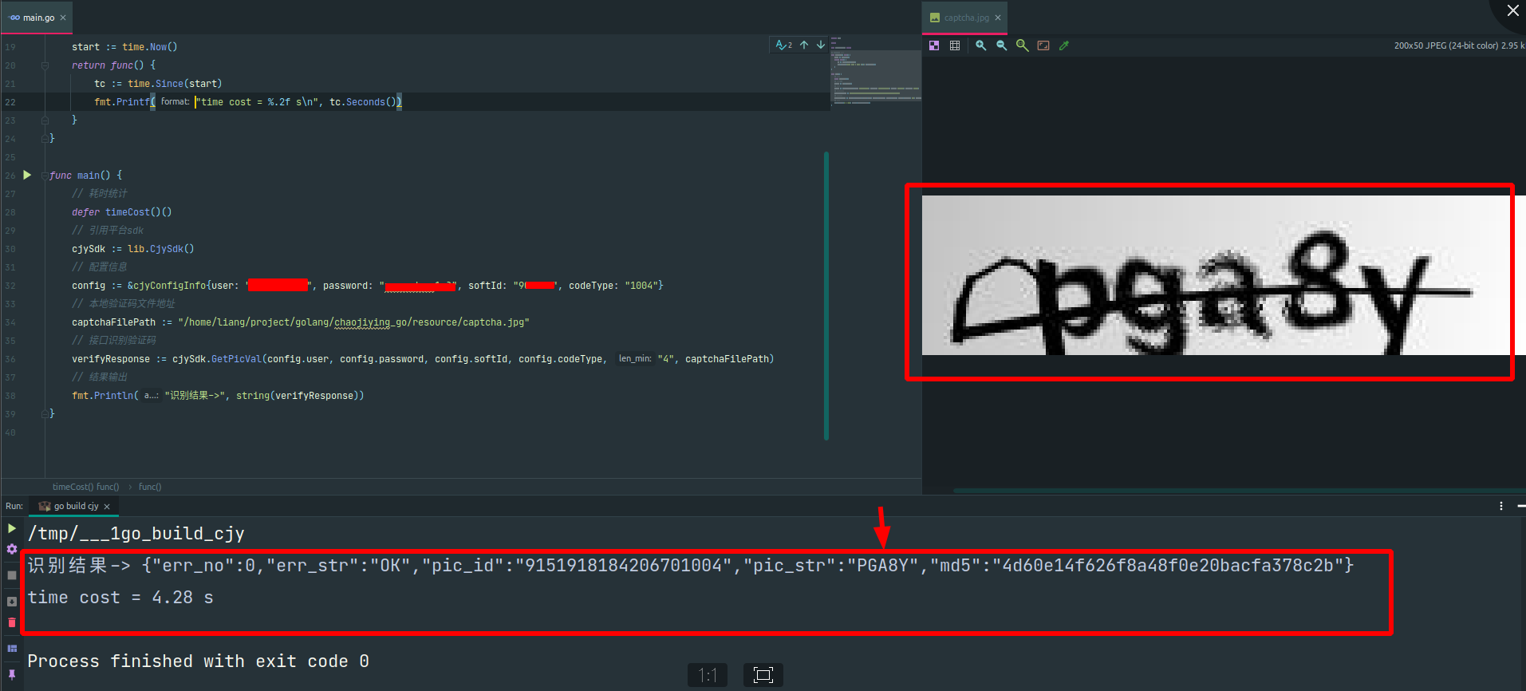
Task: Collapse the func main() code block
Action: [x=45, y=176]
